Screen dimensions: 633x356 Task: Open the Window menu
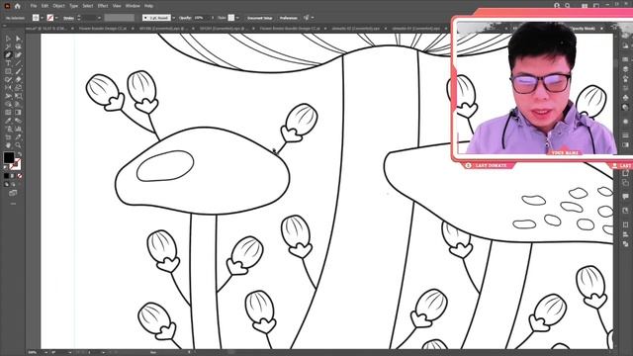133,6
